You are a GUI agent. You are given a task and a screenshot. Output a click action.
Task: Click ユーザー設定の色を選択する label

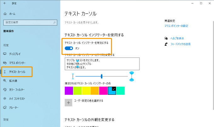88,101
